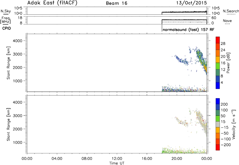The height and width of the screenshot is (165, 239).
Task: Click the 'Beam 16' label
Action: [x=117, y=3]
